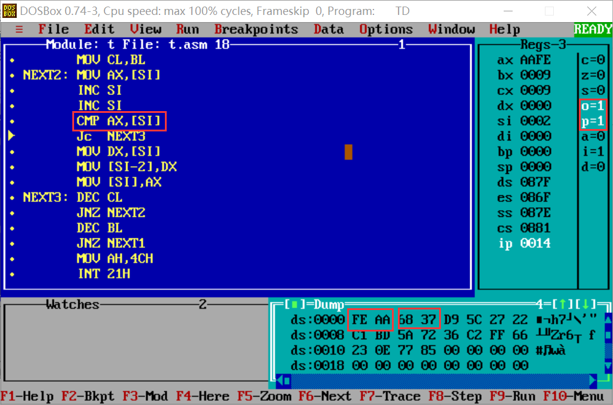613x405 pixels.
Task: Activate the Regs window title
Action: [543, 45]
